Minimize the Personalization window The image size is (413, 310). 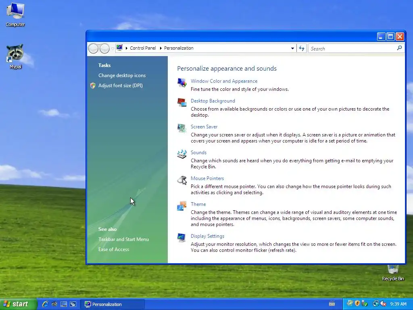381,37
